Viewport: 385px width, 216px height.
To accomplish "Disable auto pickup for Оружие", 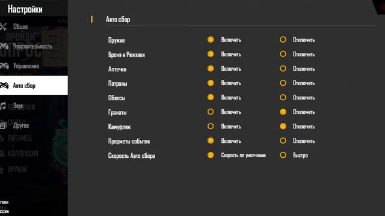I will (283, 40).
